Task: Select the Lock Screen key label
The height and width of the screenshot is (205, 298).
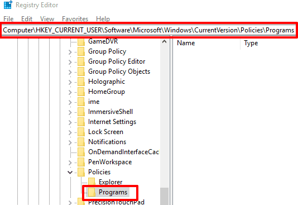Action: (x=105, y=132)
